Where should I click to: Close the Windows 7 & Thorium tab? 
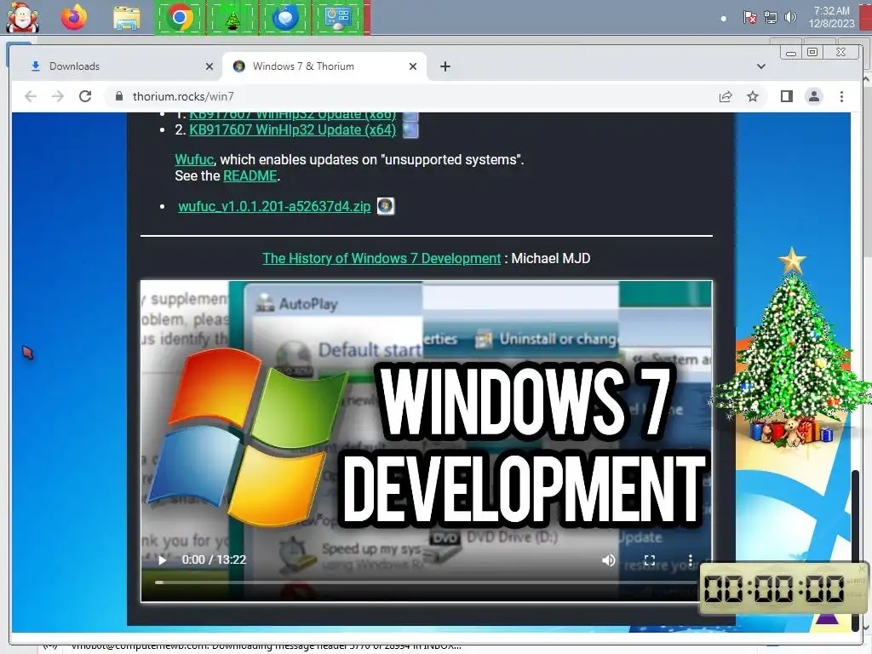tap(413, 66)
